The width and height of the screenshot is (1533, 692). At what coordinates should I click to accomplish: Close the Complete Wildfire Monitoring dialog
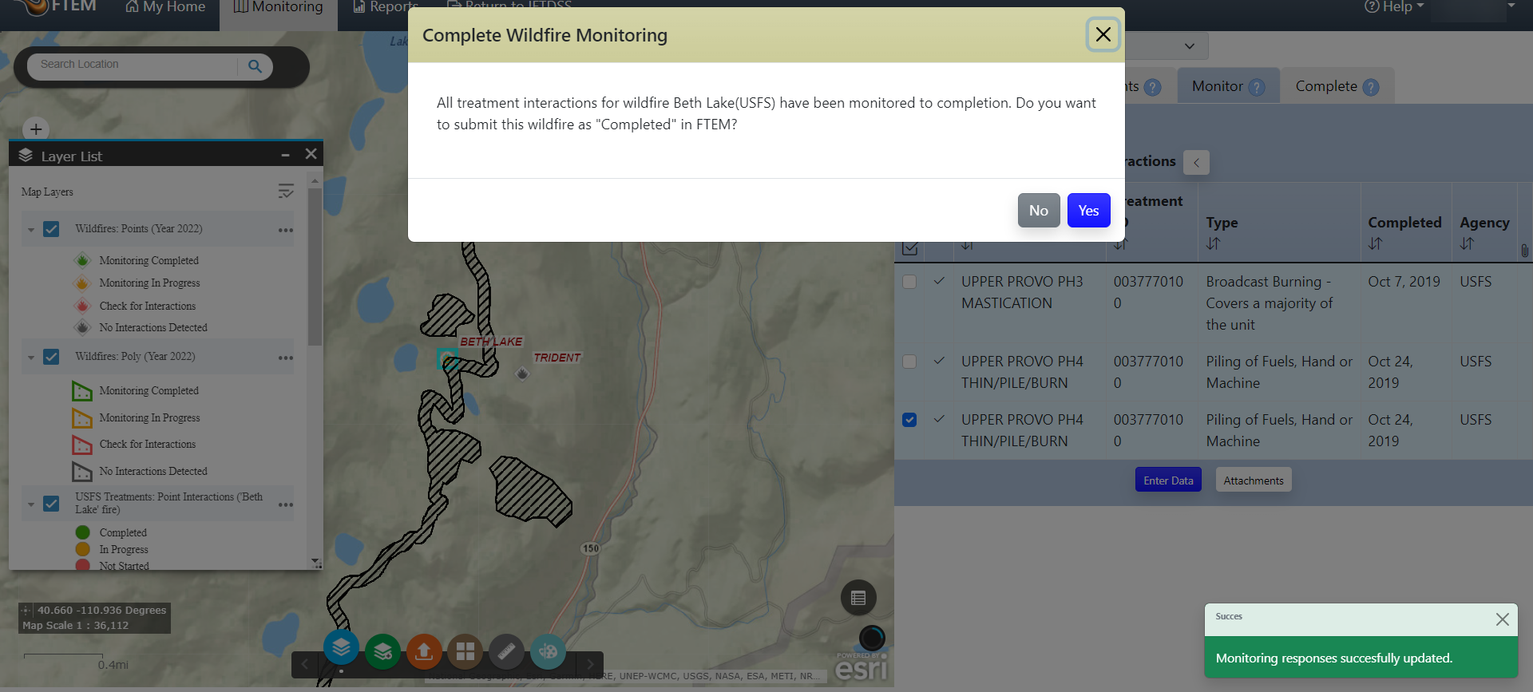(x=1103, y=34)
